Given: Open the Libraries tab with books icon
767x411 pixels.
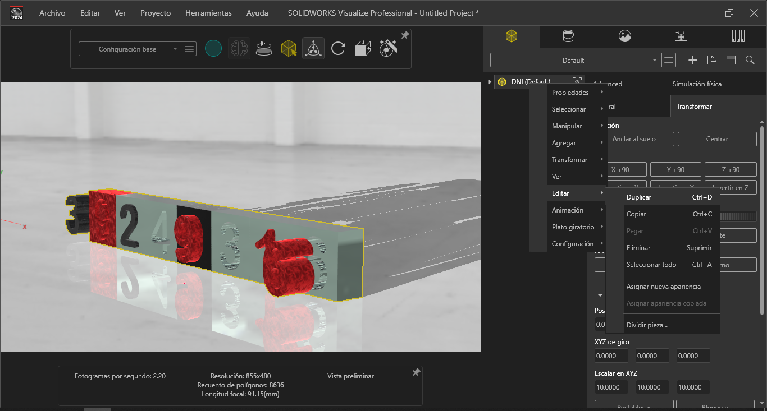Looking at the screenshot, I should [x=738, y=36].
